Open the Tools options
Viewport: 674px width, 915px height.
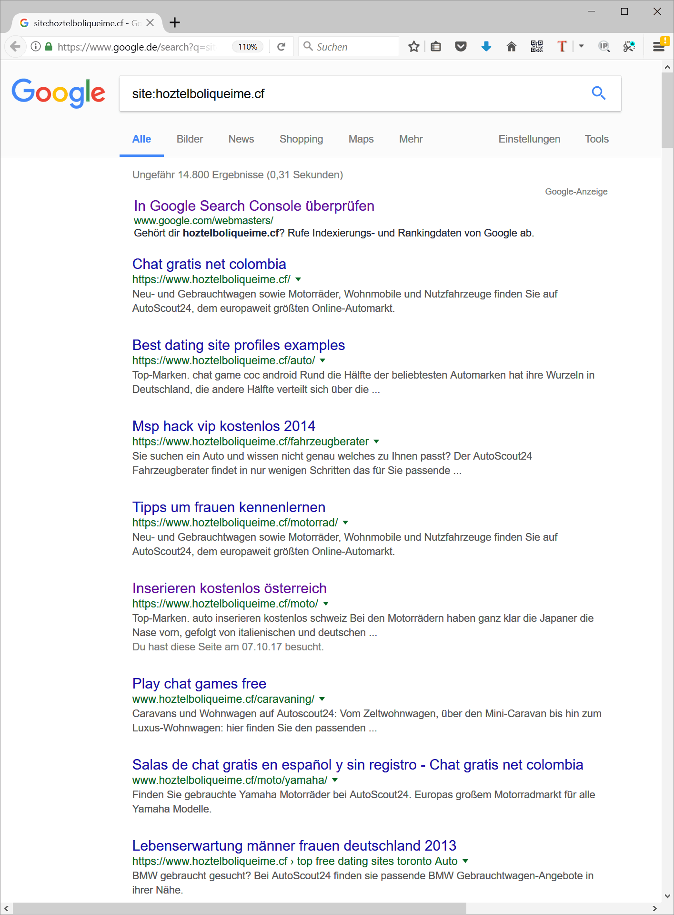(597, 139)
